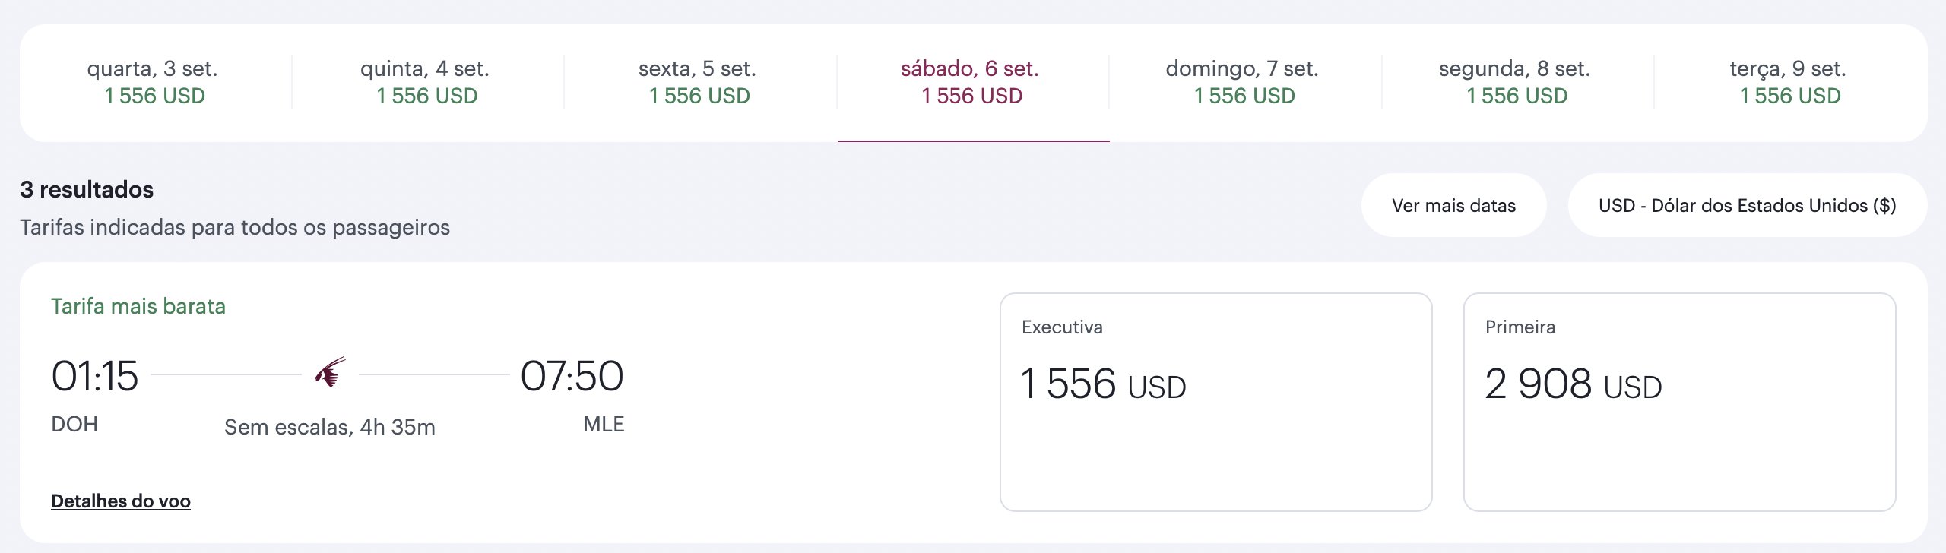The width and height of the screenshot is (1946, 553).
Task: Click the 3 resultados heading
Action: [x=87, y=189]
